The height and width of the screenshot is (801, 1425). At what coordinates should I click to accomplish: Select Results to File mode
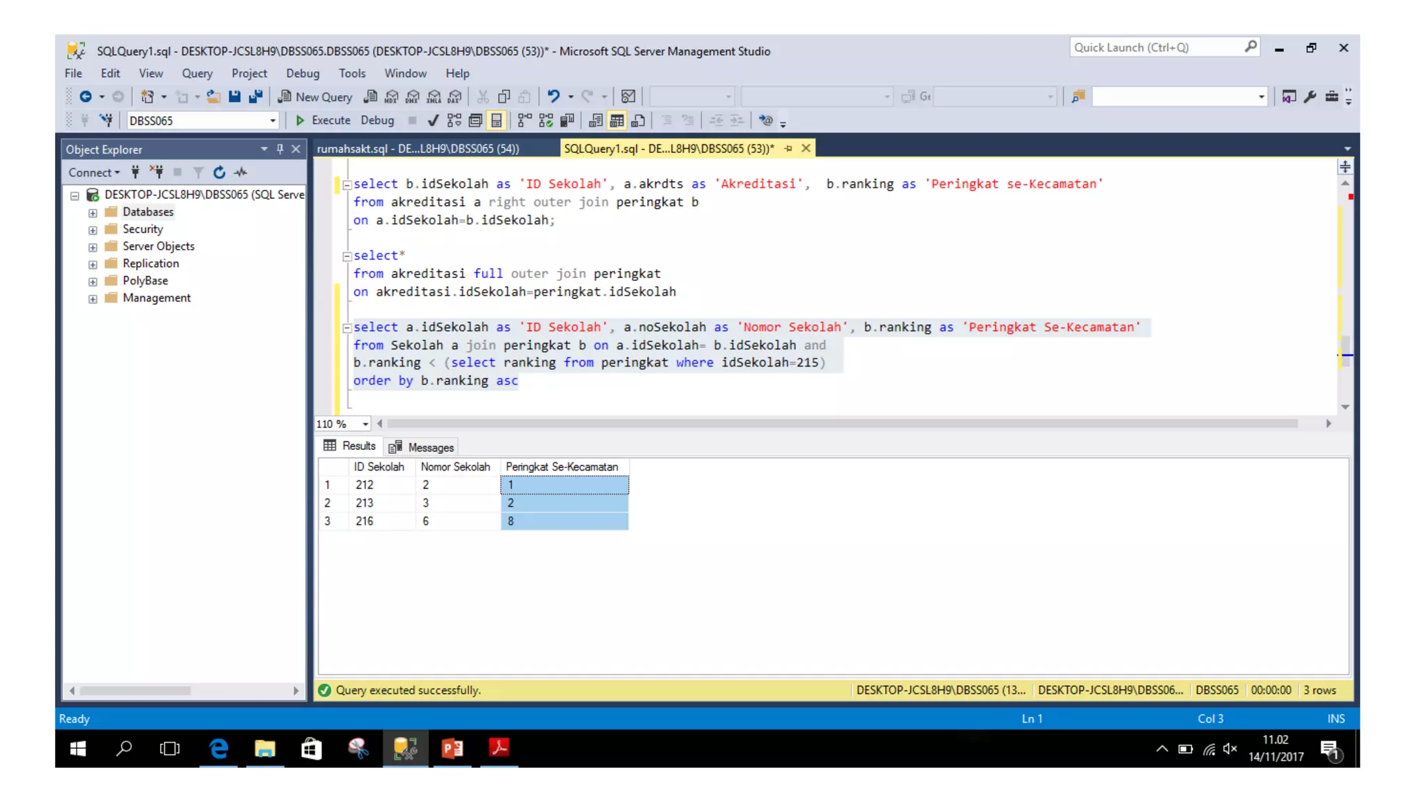click(637, 120)
